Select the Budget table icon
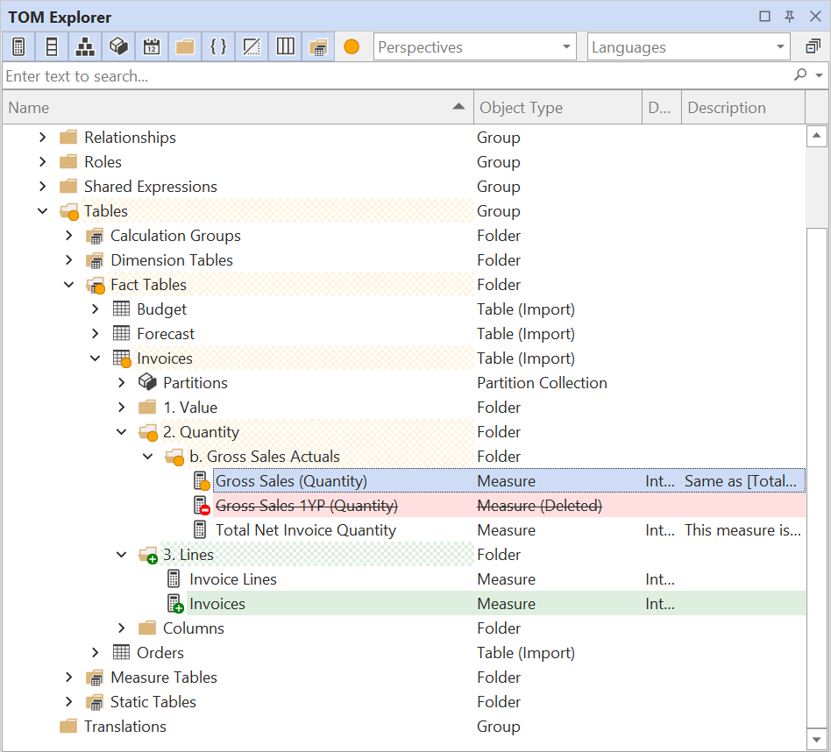The width and height of the screenshot is (831, 752). (x=121, y=309)
